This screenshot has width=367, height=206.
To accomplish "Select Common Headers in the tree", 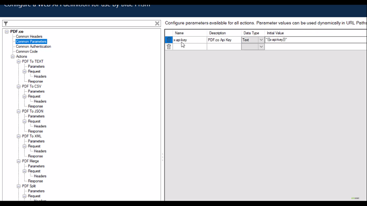I will [29, 37].
